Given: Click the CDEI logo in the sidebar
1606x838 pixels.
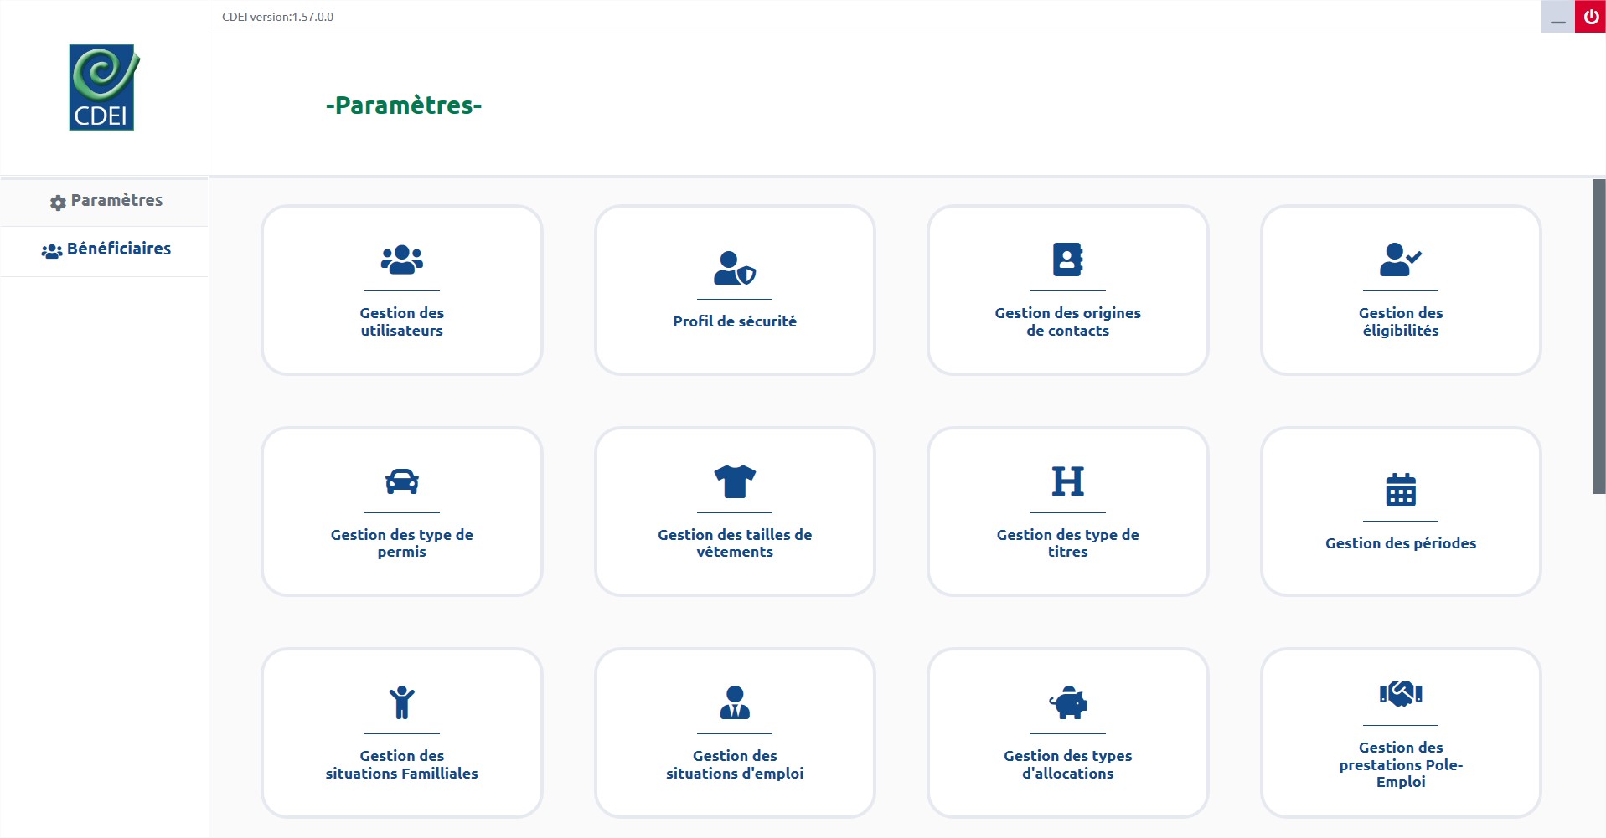Looking at the screenshot, I should 103,88.
